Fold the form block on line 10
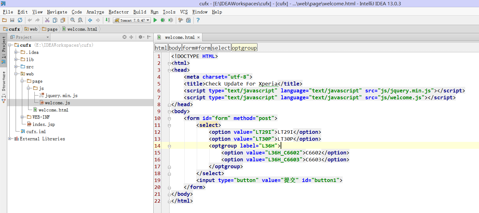The image size is (479, 213). click(169, 118)
